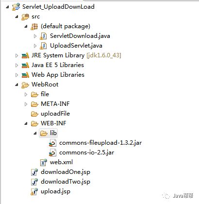Image resolution: width=199 pixels, height=204 pixels.
Task: Select JRE System Library [jdk1.6.0_43] label
Action: click(x=76, y=55)
